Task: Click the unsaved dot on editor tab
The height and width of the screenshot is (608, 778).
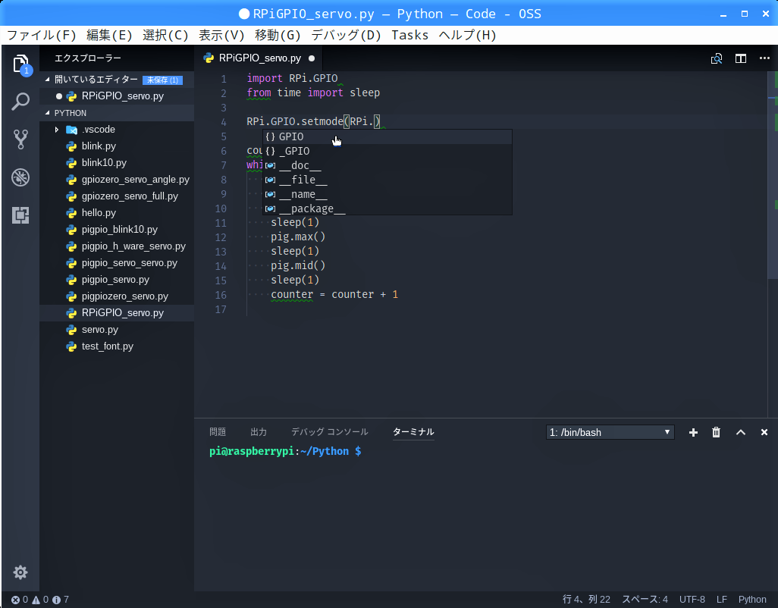Action: (x=312, y=58)
